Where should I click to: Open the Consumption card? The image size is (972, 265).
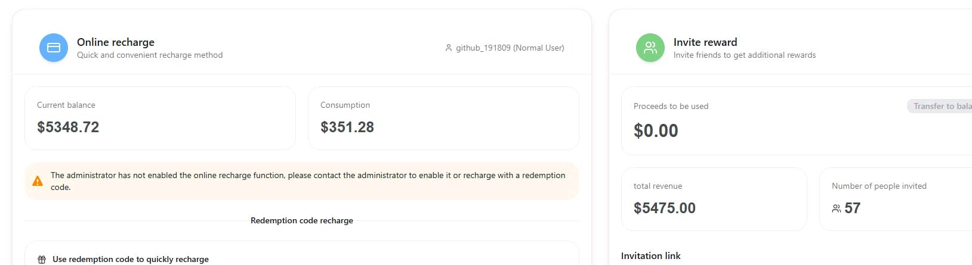click(x=443, y=118)
